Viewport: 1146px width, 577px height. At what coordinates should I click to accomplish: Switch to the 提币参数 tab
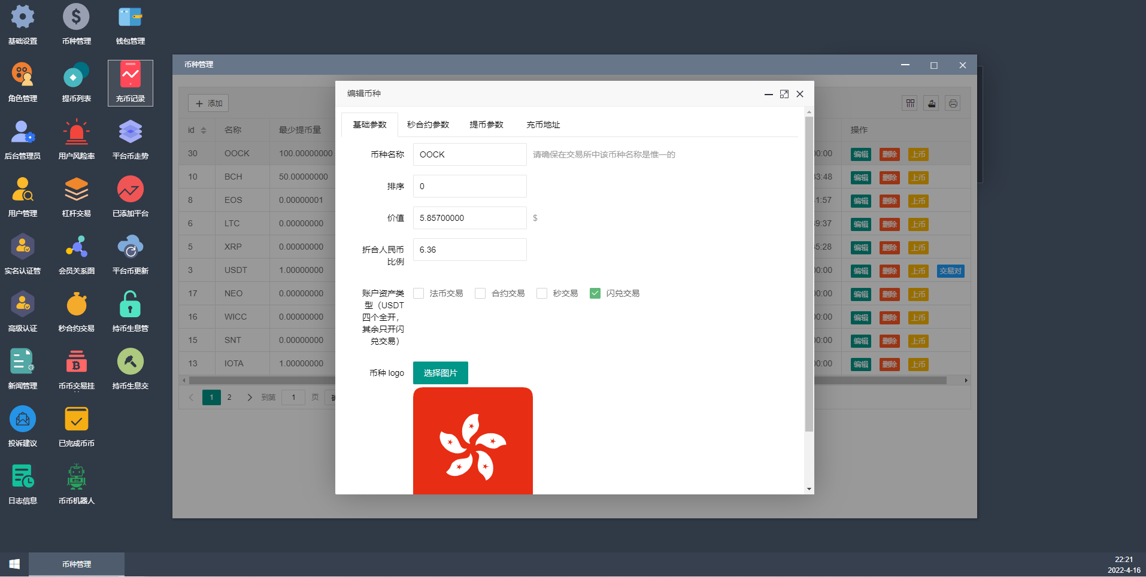[x=487, y=124]
